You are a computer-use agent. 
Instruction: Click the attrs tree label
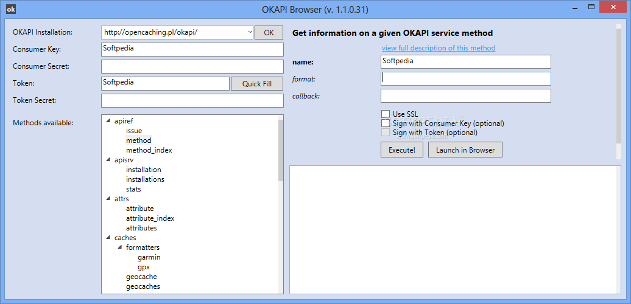click(122, 199)
